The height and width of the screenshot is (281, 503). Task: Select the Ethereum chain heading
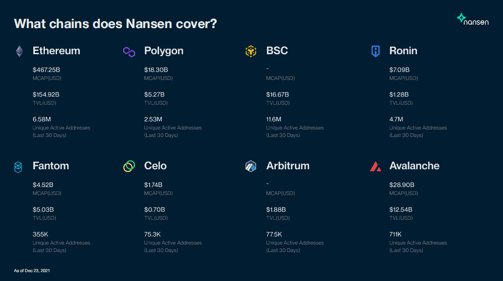click(56, 50)
